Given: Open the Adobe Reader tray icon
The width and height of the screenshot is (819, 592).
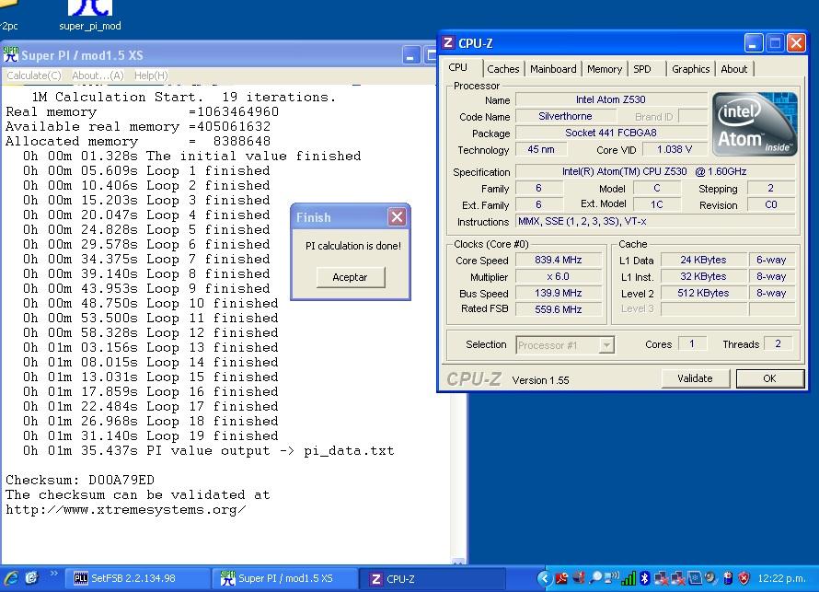Looking at the screenshot, I should 561,578.
